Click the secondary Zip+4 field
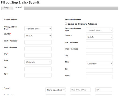Viewport: 120px width, 98px height. [99, 77]
